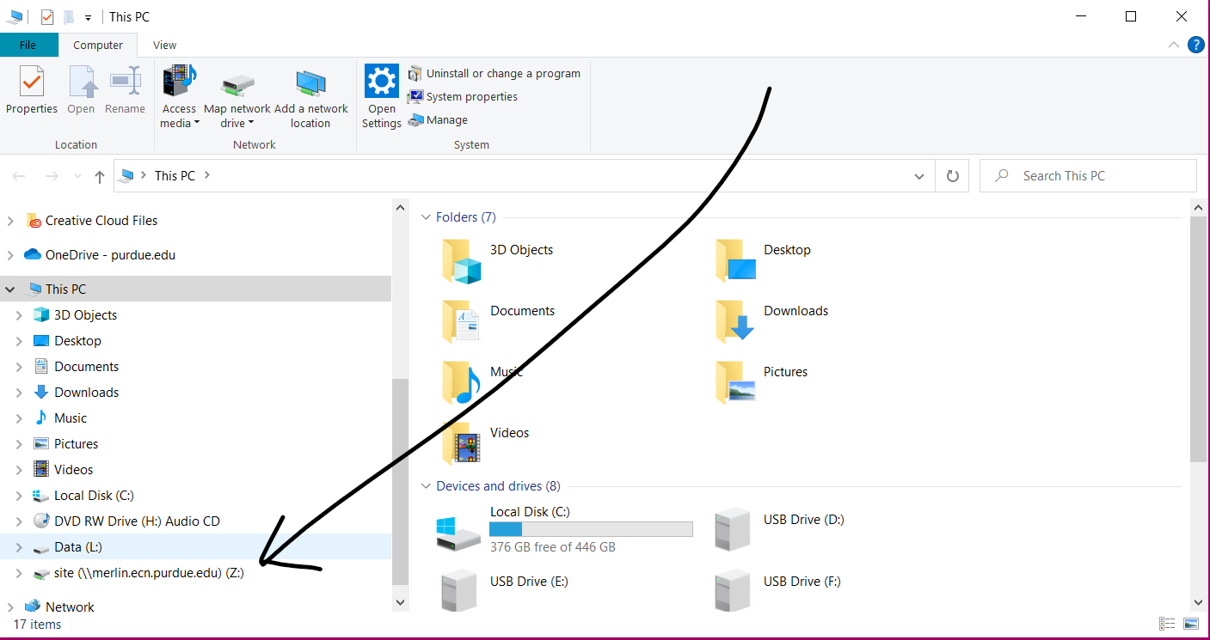Select OneDrive - purdue.edu in sidebar

click(x=100, y=255)
